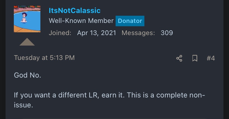Open the #4 post permalink

[210, 58]
